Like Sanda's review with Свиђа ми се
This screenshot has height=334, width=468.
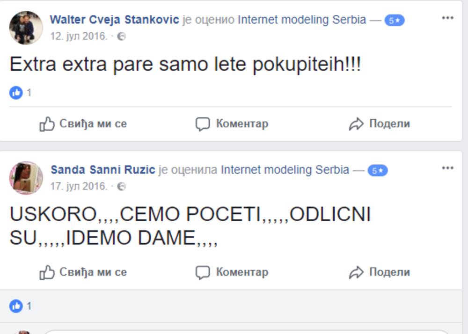[83, 272]
